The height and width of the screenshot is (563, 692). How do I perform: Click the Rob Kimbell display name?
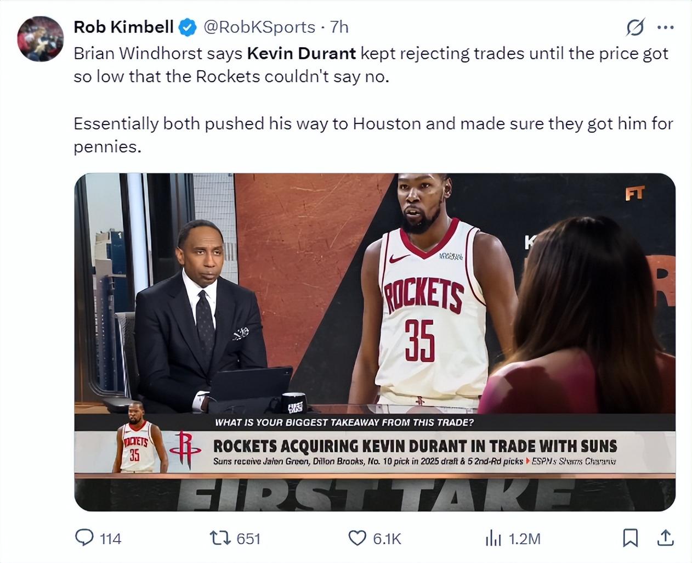pyautogui.click(x=123, y=27)
